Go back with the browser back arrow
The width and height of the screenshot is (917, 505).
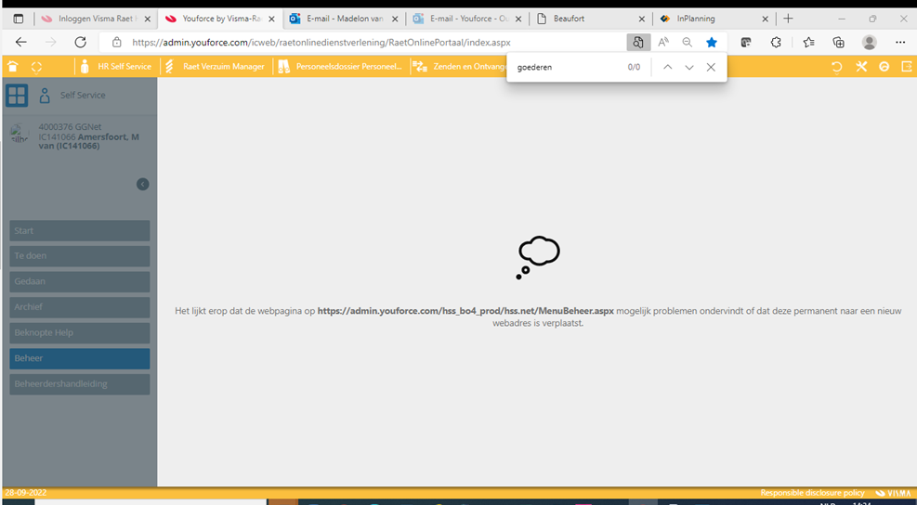tap(21, 42)
